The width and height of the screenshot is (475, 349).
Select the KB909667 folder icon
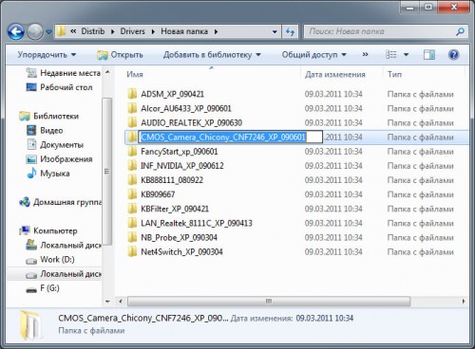click(x=132, y=194)
